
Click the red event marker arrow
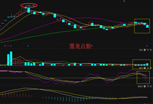point(8,46)
